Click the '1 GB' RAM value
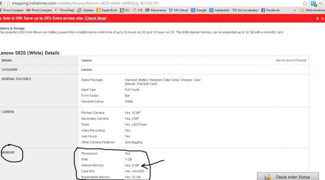325x180 pixels. [128, 159]
